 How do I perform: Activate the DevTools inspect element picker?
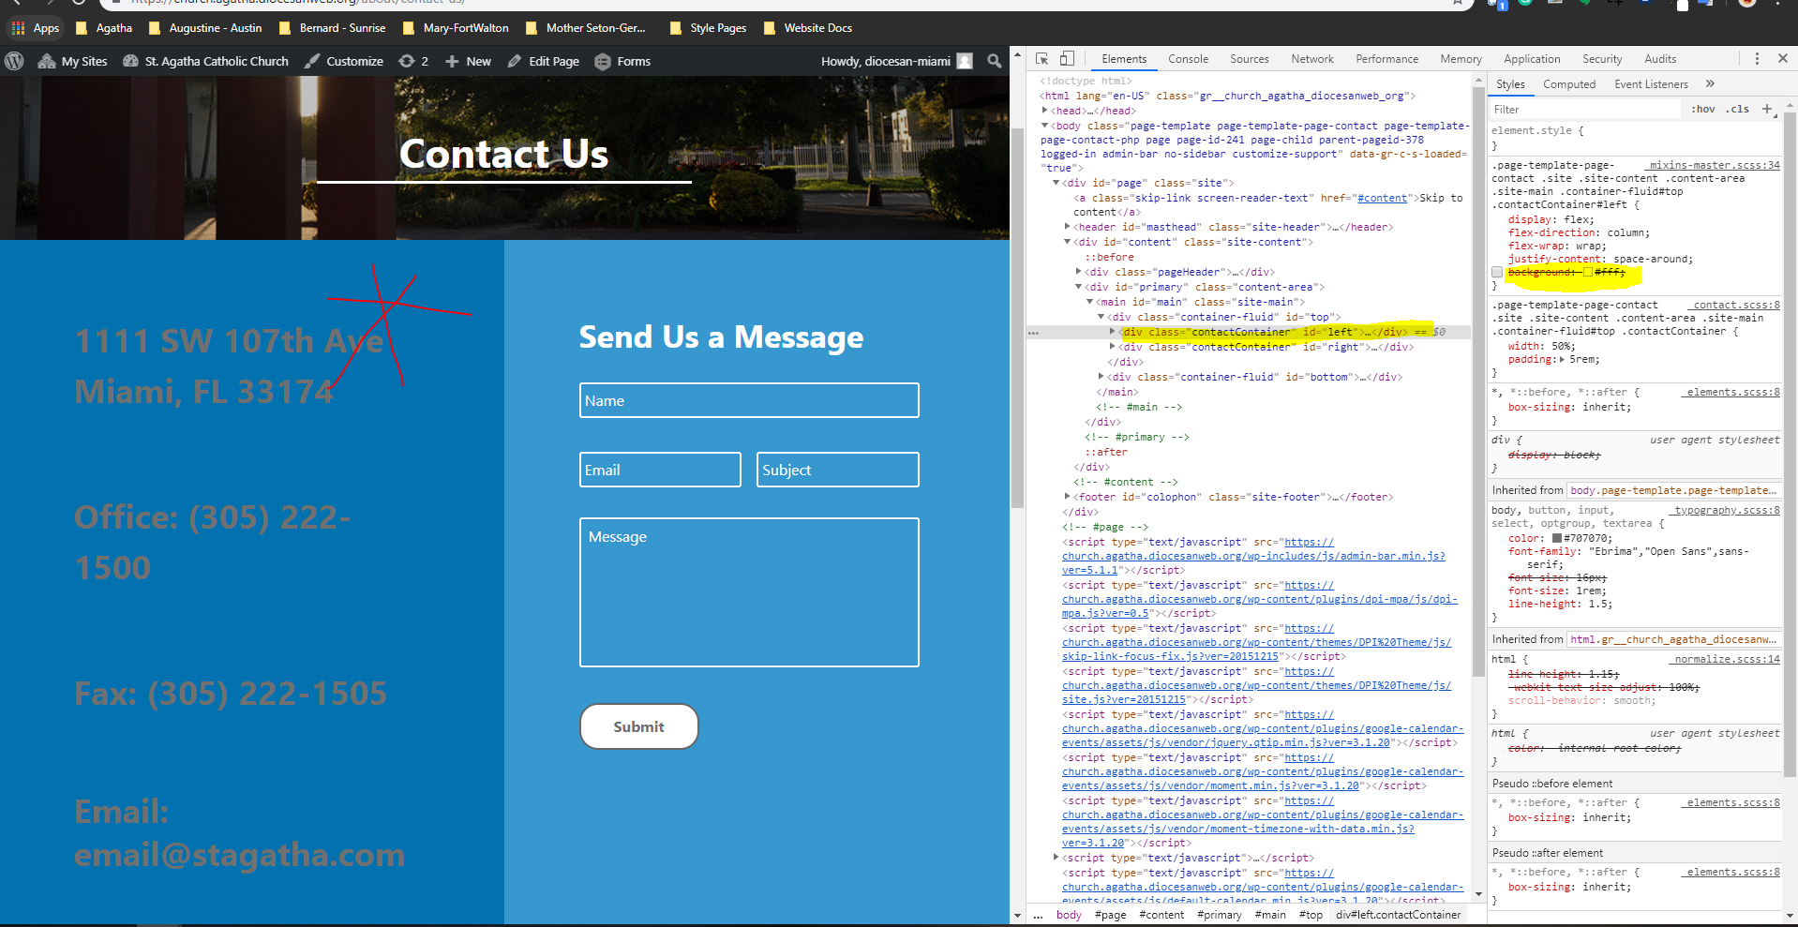(x=1041, y=58)
